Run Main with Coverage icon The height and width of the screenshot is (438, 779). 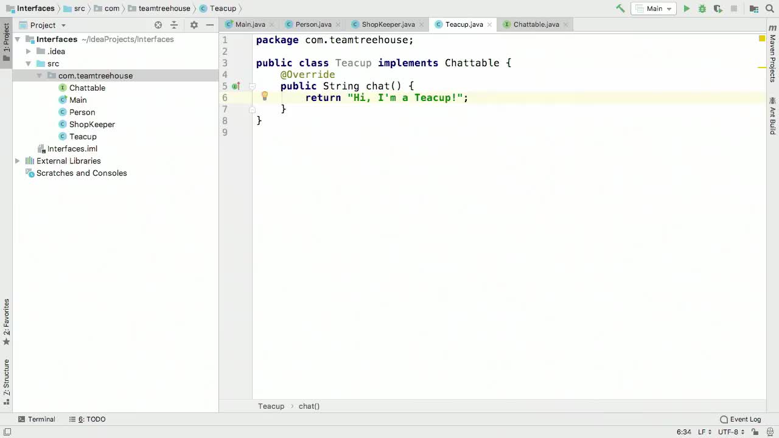click(x=718, y=9)
